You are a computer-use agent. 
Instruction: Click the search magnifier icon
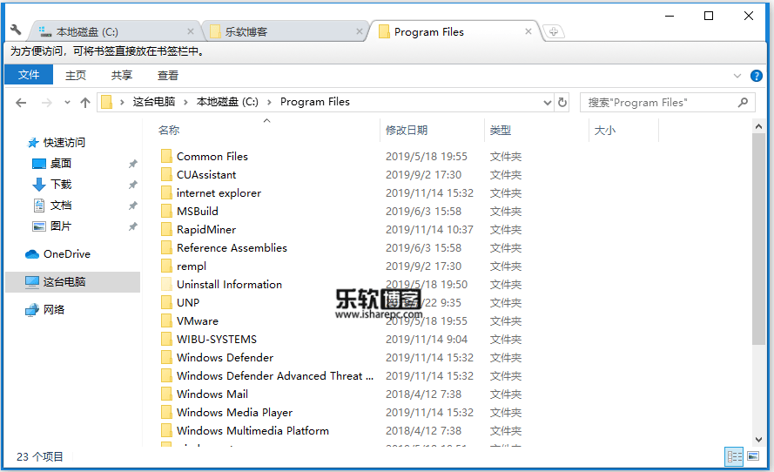pos(743,102)
